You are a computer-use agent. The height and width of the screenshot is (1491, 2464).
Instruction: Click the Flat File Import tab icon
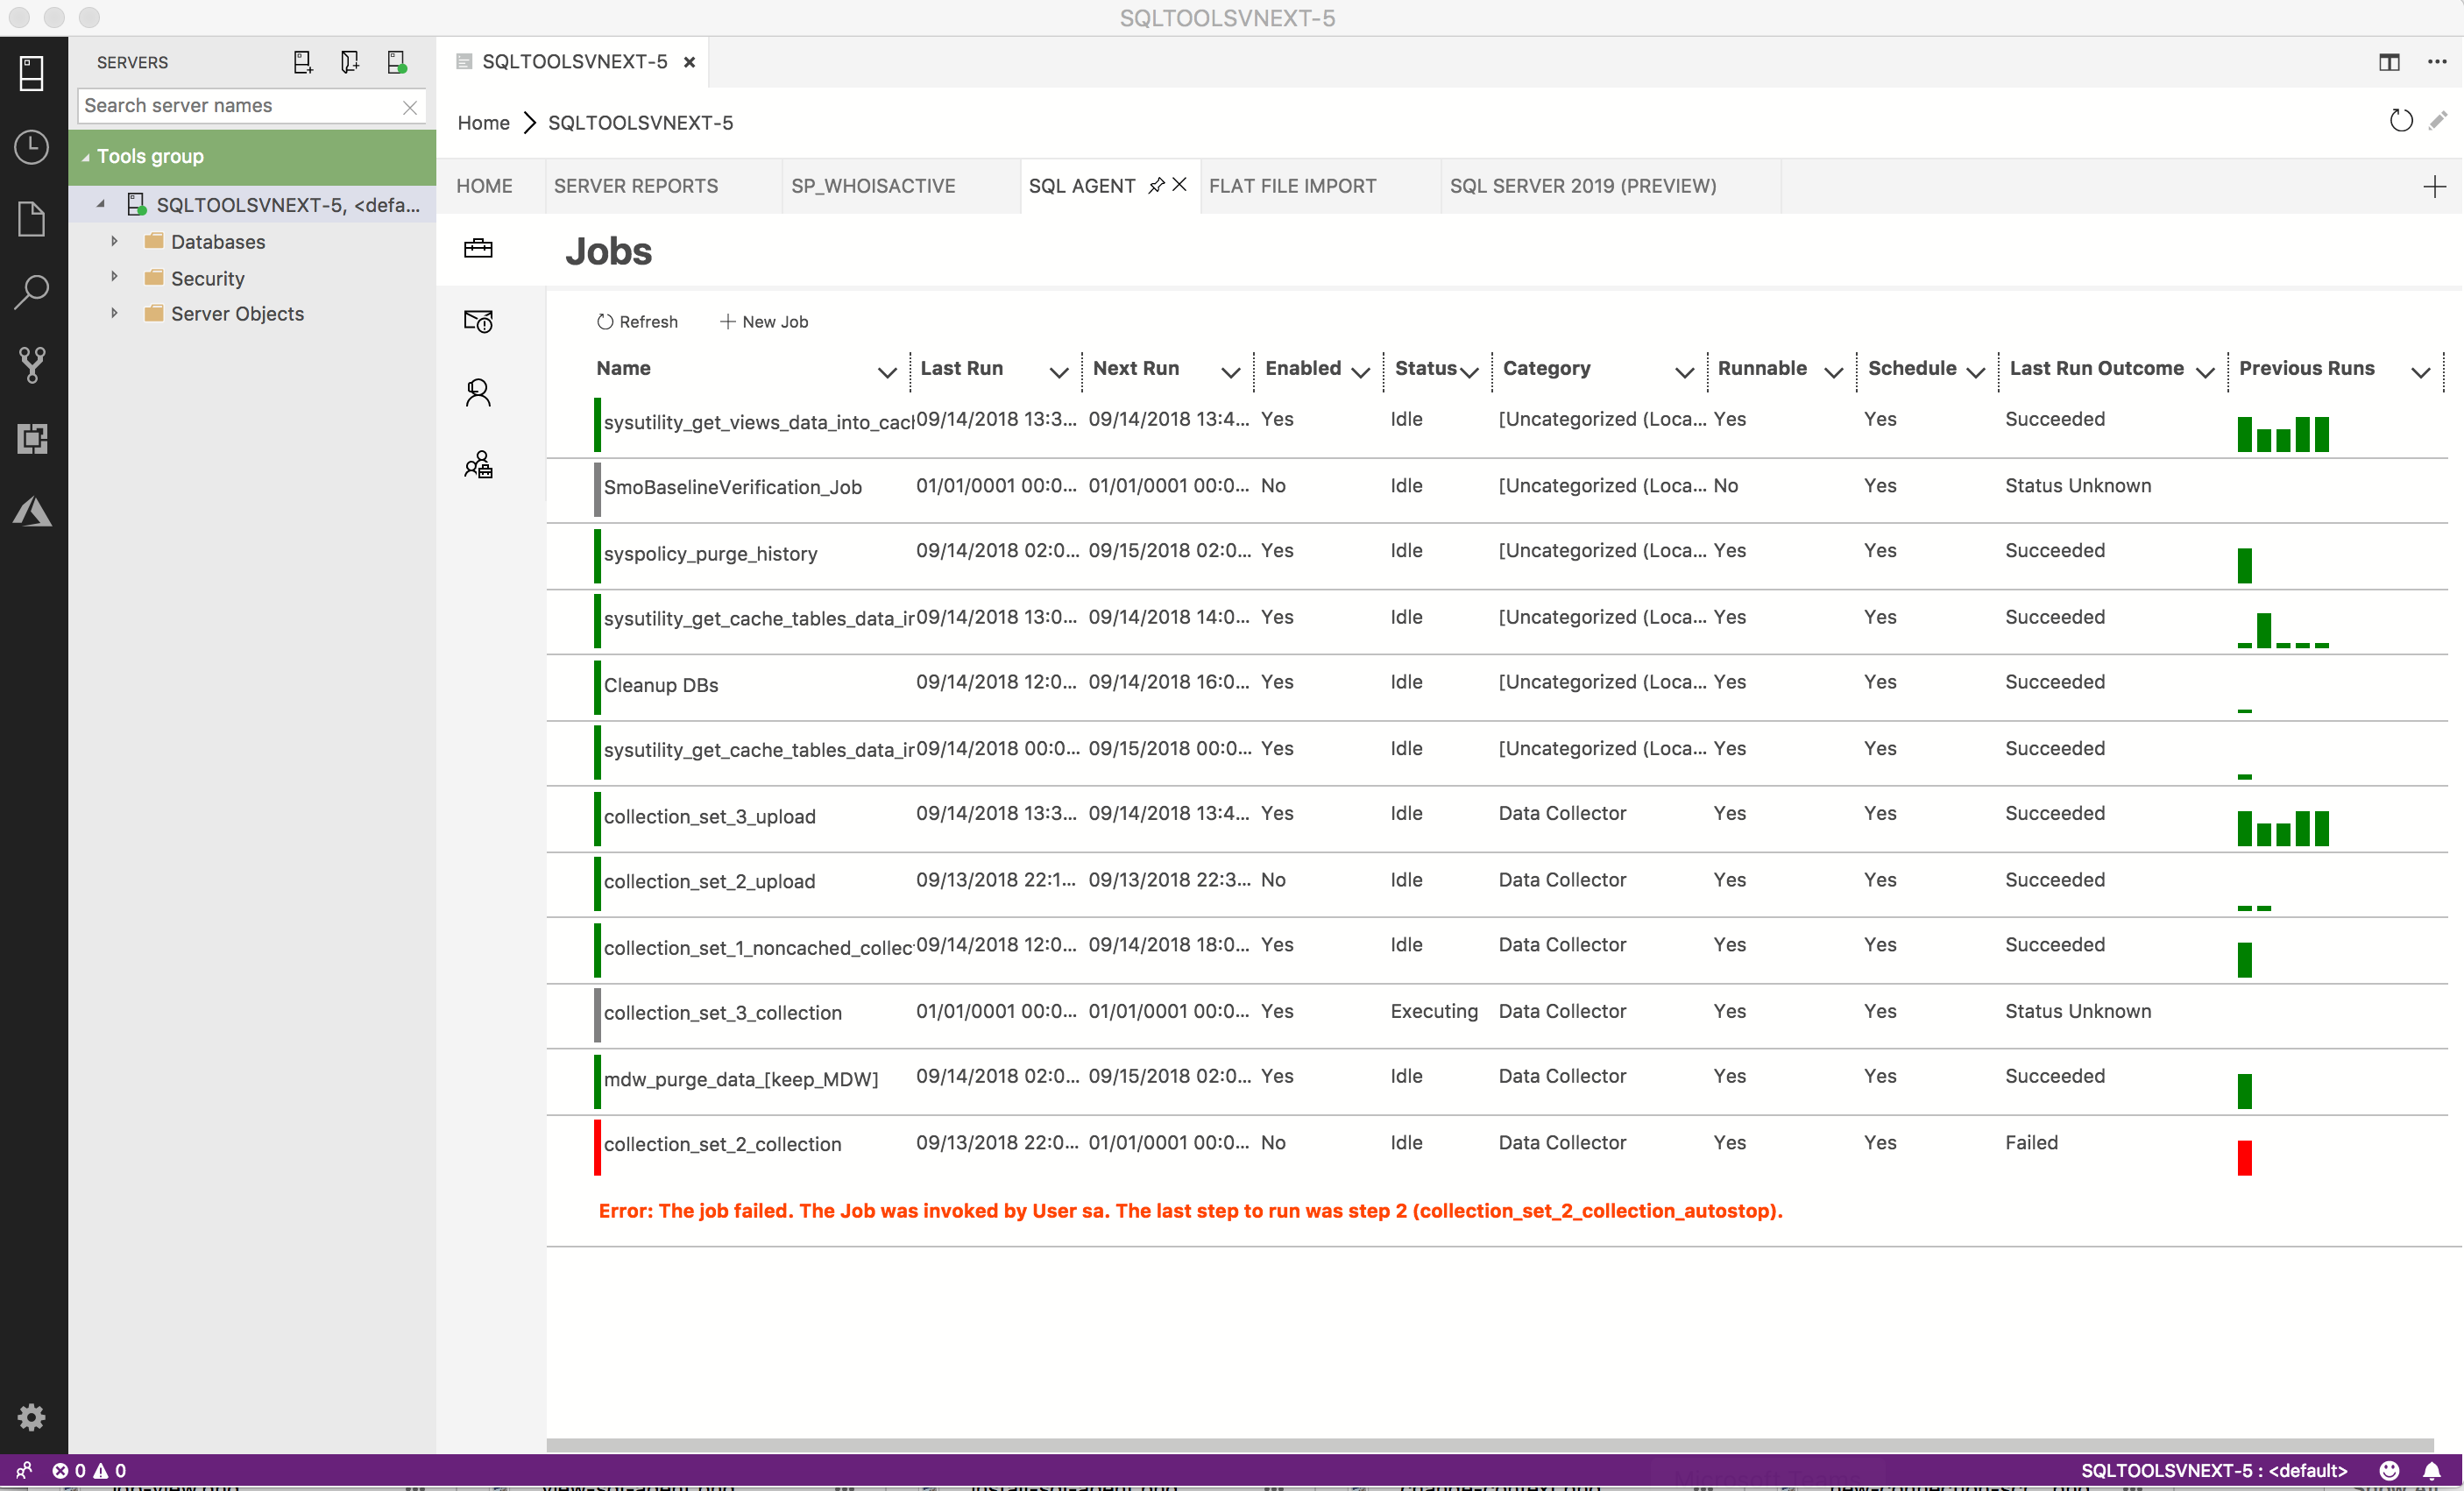coord(1292,185)
